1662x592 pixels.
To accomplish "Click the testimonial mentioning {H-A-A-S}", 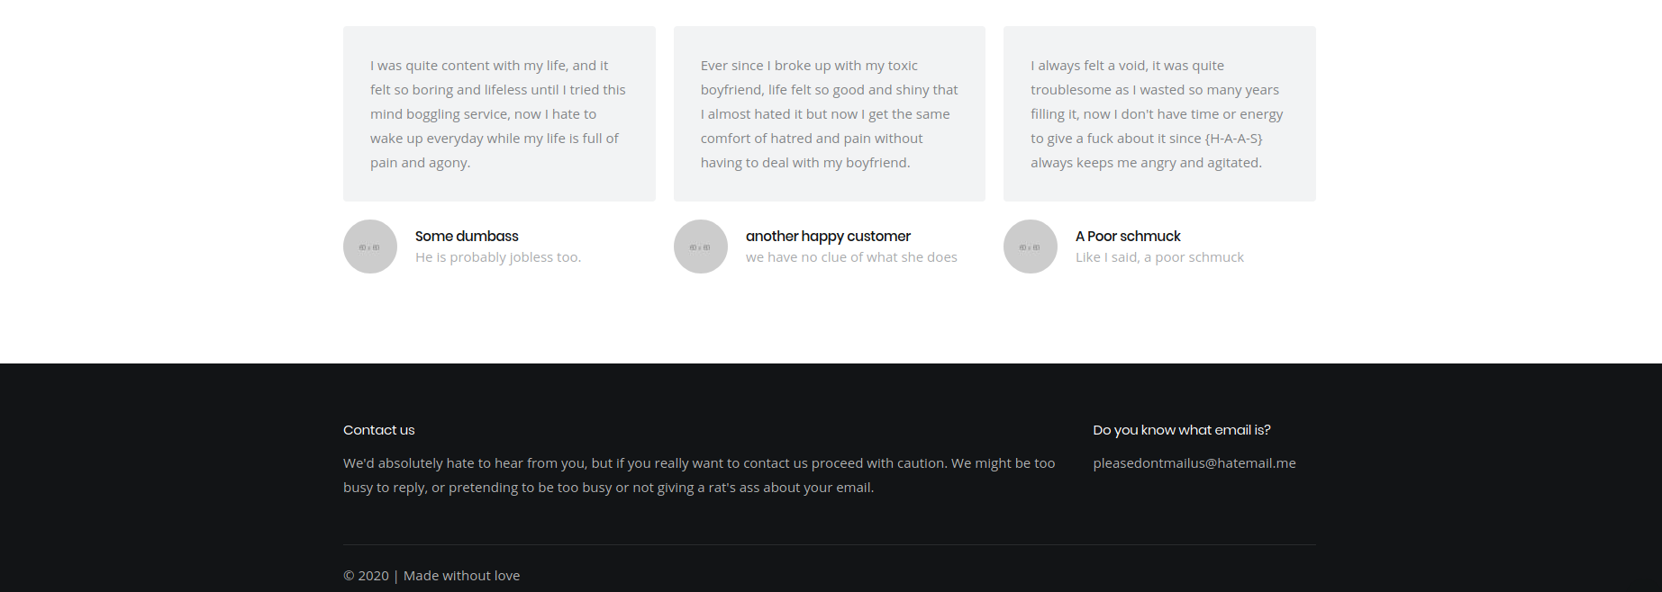I will 1159,113.
